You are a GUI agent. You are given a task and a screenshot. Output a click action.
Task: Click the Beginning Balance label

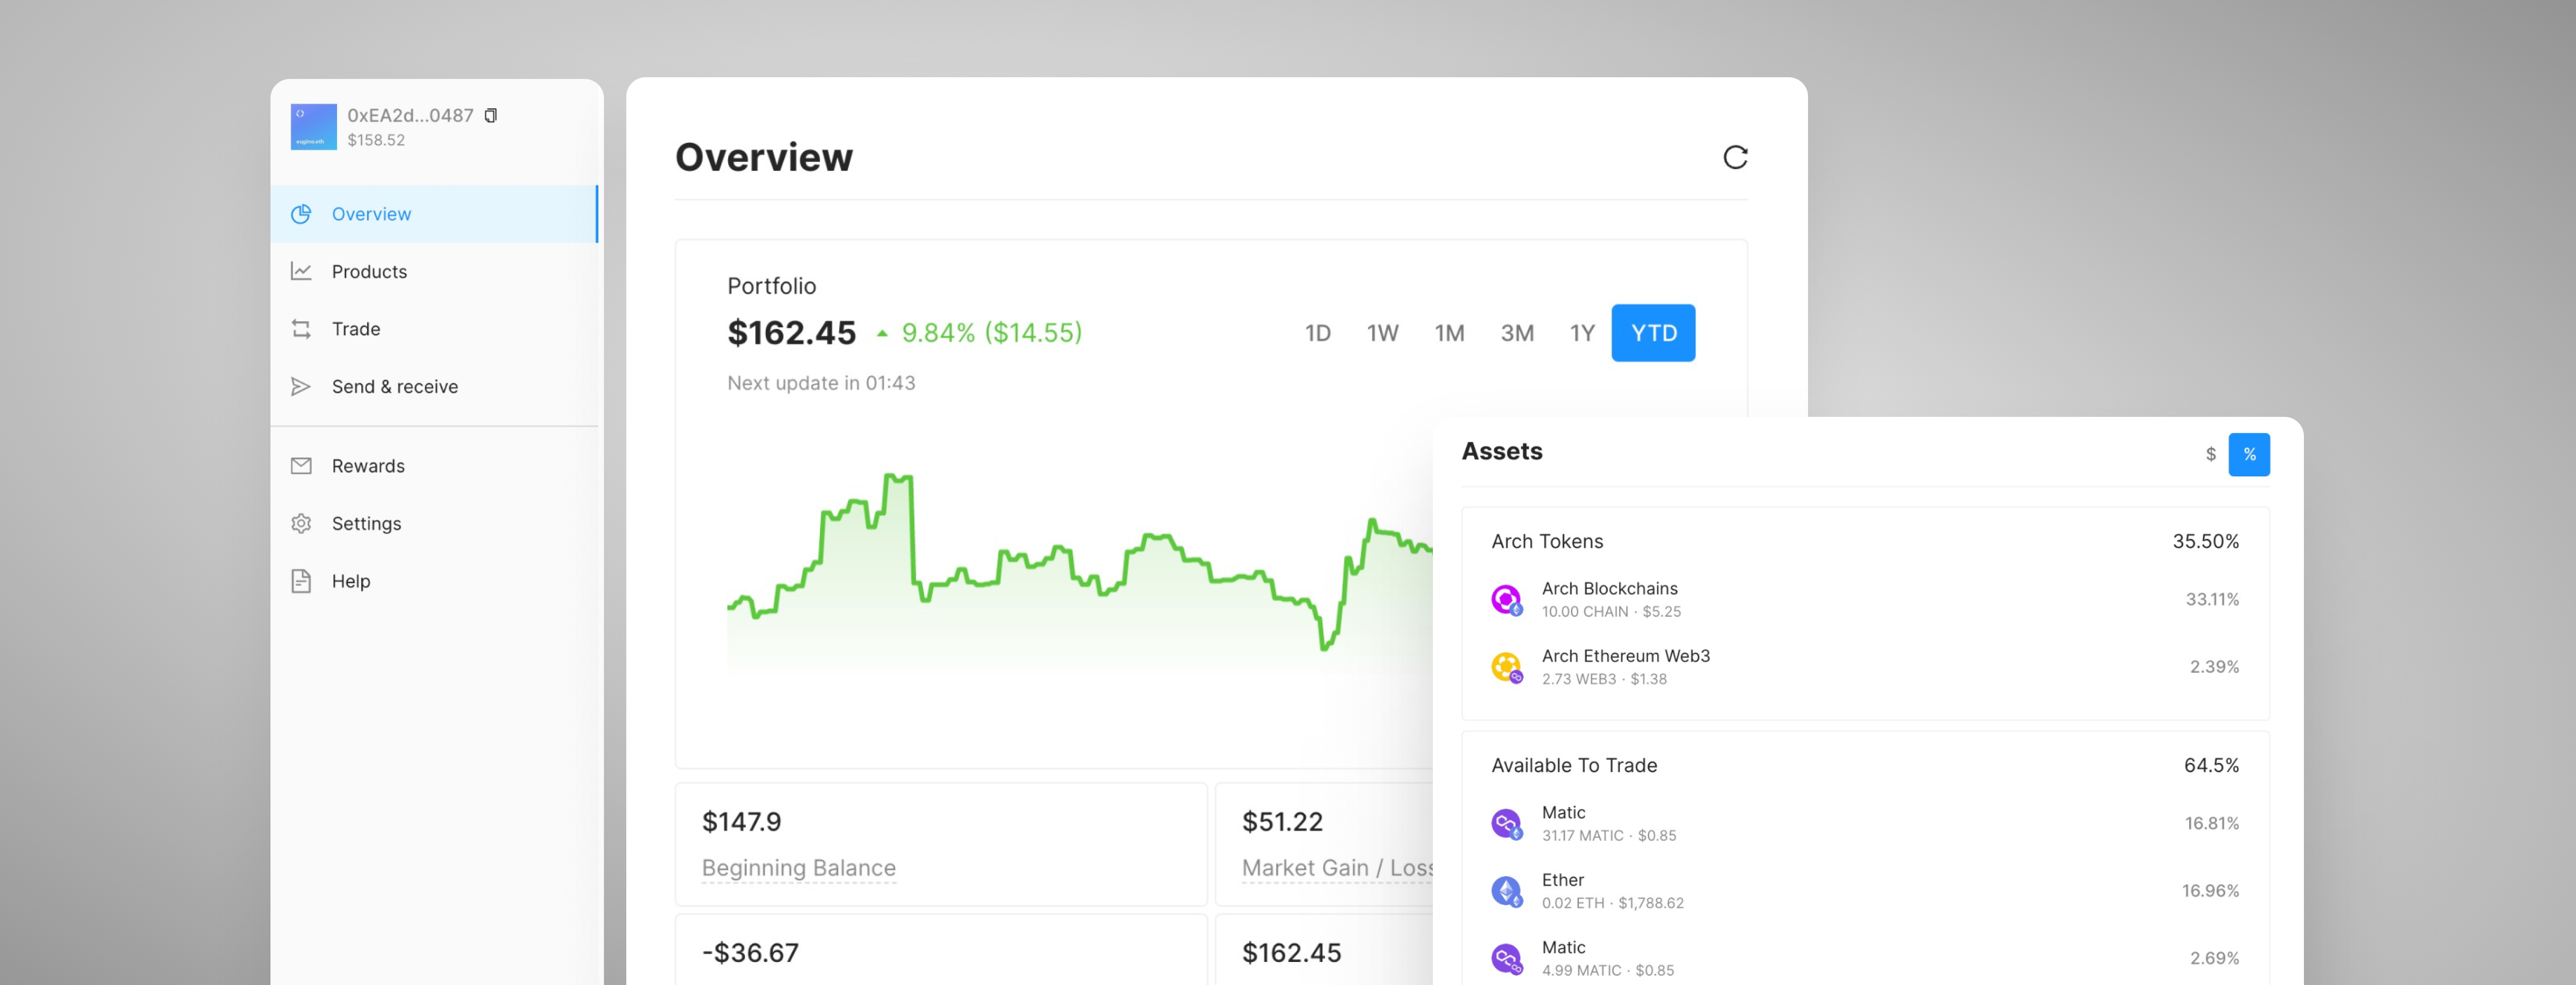point(798,868)
